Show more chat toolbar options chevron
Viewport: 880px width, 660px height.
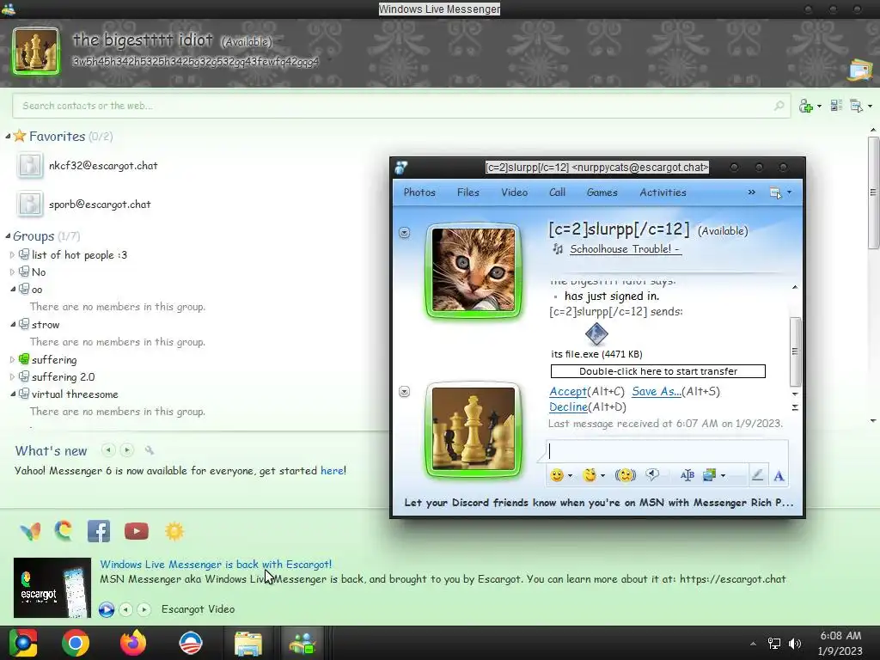coord(751,192)
